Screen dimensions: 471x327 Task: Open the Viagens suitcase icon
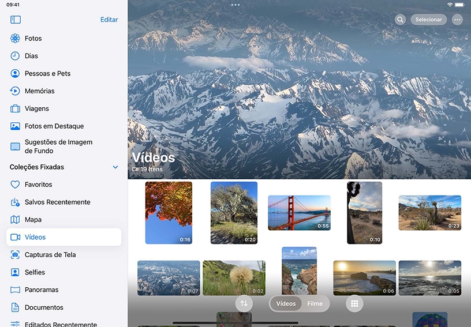pyautogui.click(x=15, y=108)
